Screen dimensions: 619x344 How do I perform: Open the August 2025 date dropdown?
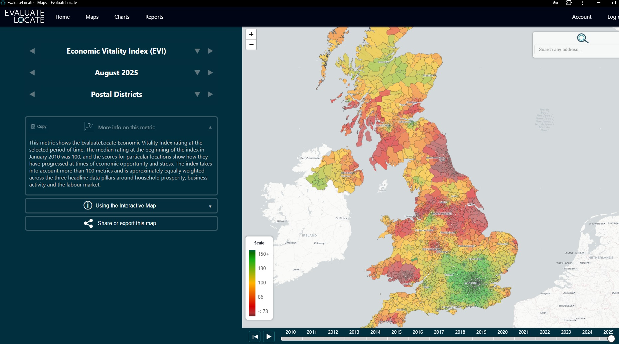point(197,73)
